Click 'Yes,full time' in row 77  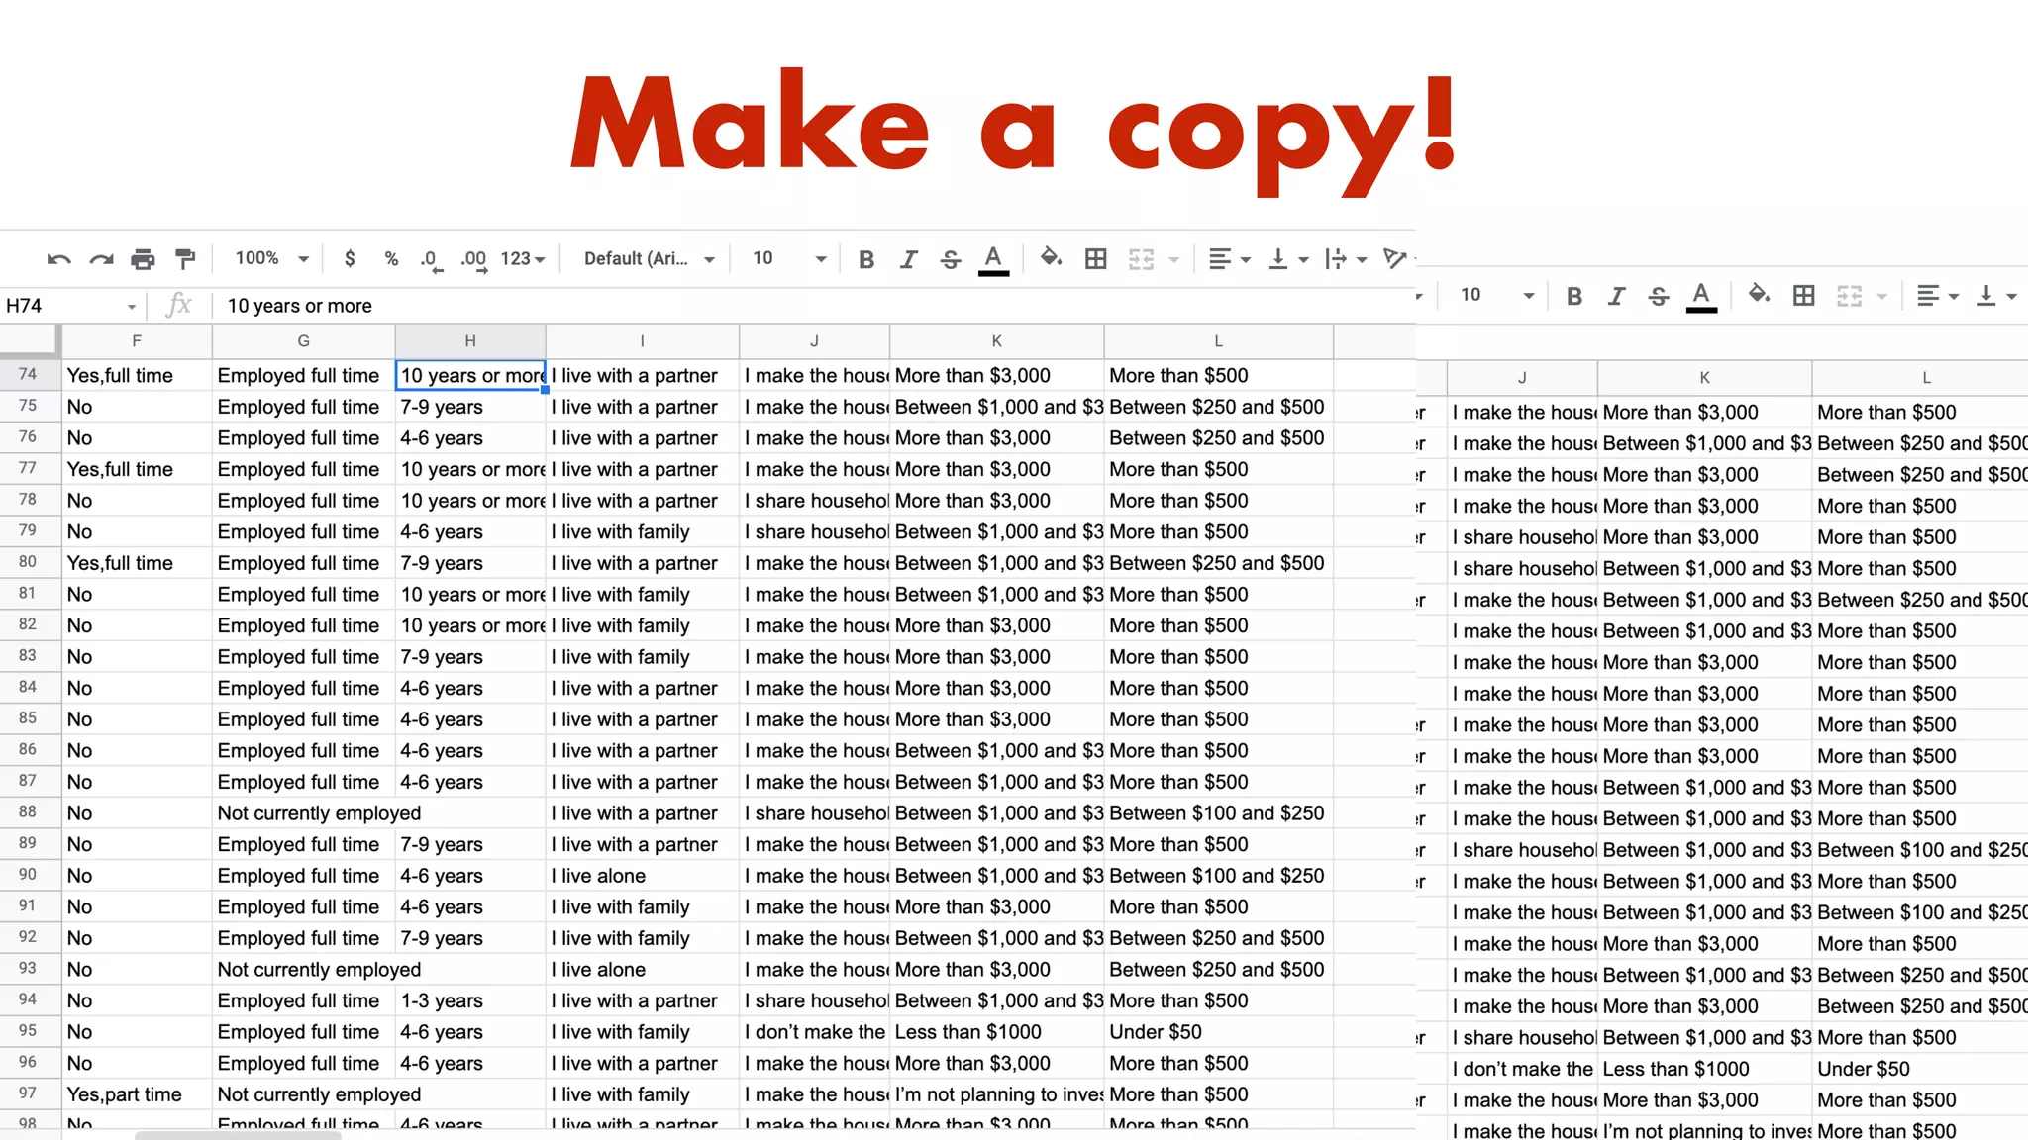[120, 469]
